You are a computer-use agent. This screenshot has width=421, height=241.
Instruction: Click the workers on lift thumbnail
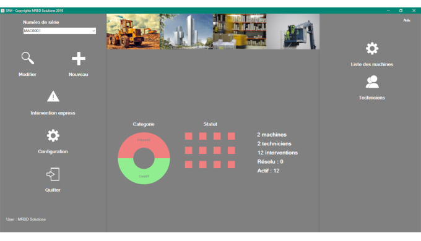293,32
